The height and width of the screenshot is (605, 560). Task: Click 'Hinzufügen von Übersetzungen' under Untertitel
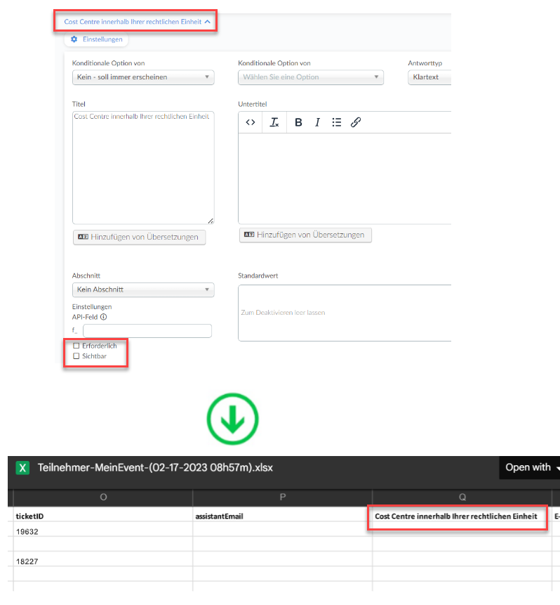(305, 235)
